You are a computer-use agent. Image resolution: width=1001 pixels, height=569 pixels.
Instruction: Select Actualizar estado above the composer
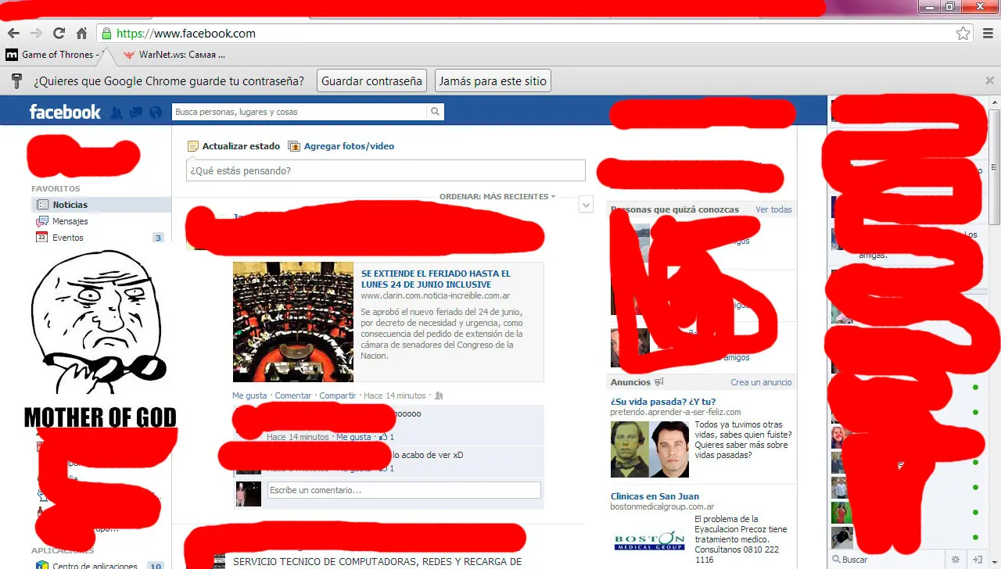coord(241,146)
